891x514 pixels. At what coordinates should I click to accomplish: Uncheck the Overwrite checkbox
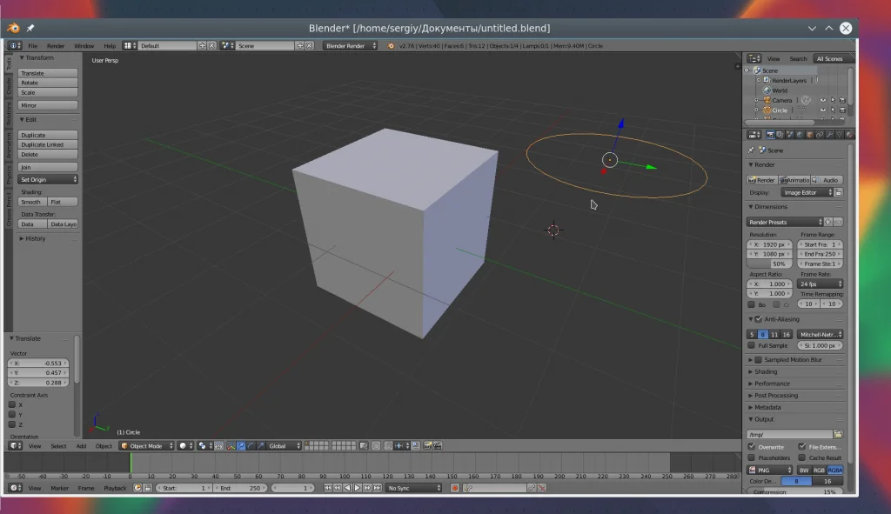click(752, 447)
